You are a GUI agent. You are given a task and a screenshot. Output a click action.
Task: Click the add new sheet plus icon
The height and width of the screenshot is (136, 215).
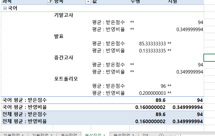[161, 135]
